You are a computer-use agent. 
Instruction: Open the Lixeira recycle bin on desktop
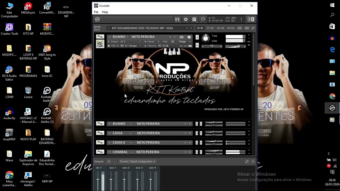click(28, 92)
